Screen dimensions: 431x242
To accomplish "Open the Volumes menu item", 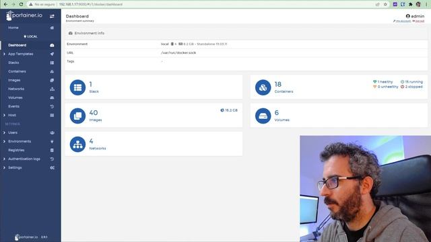I will (x=15, y=97).
